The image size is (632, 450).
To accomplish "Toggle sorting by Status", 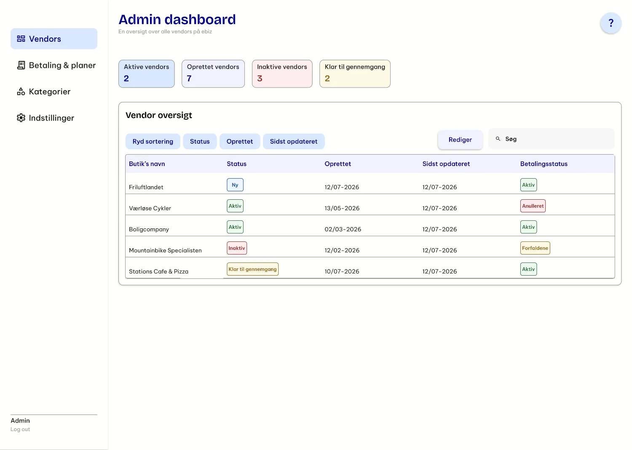I will point(200,142).
